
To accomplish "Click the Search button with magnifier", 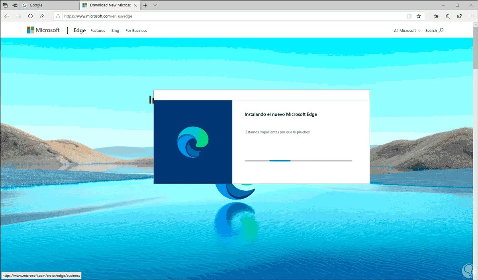I will point(434,31).
